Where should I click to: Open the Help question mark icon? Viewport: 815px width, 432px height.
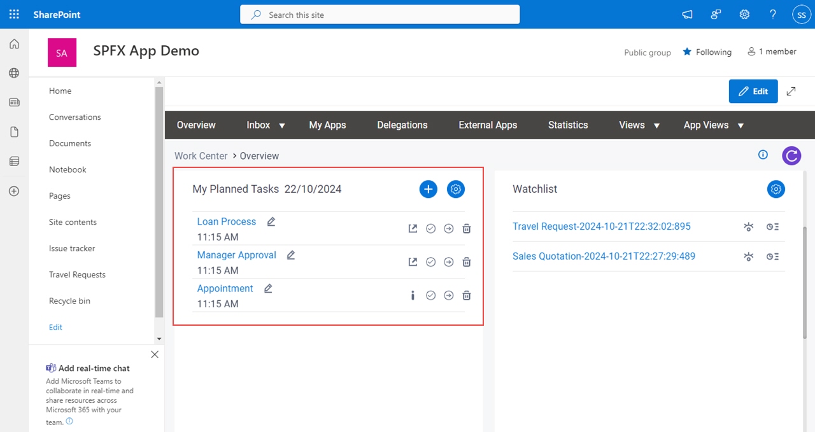coord(773,14)
